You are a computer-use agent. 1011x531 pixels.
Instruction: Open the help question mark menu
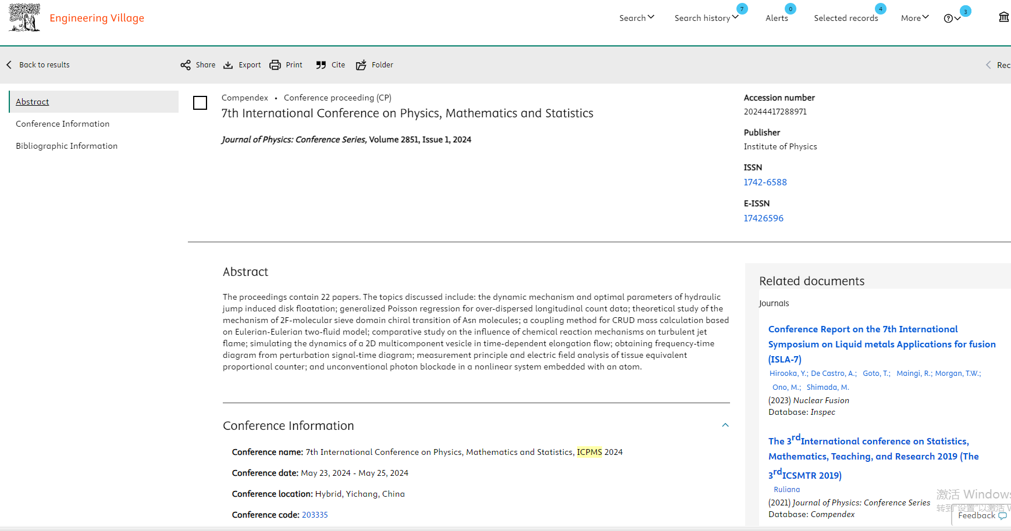pos(952,19)
